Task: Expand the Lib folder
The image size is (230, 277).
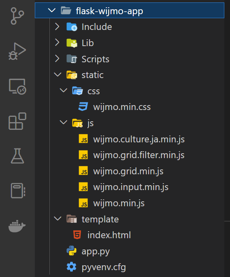Action: [57, 42]
